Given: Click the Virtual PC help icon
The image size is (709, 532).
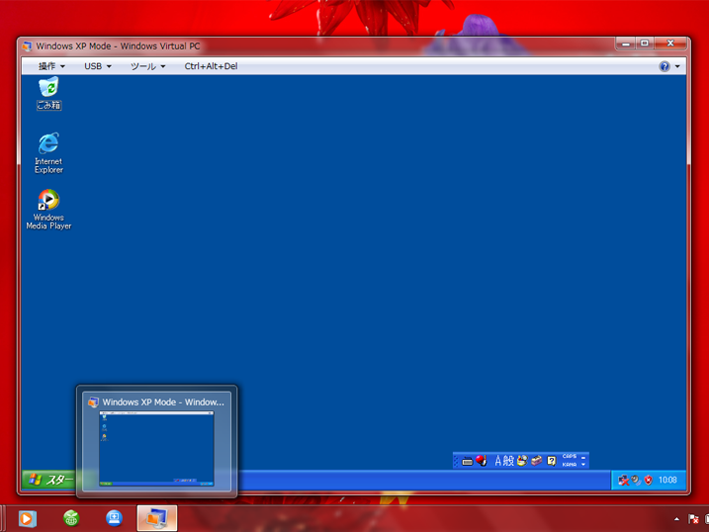Looking at the screenshot, I should [x=665, y=66].
